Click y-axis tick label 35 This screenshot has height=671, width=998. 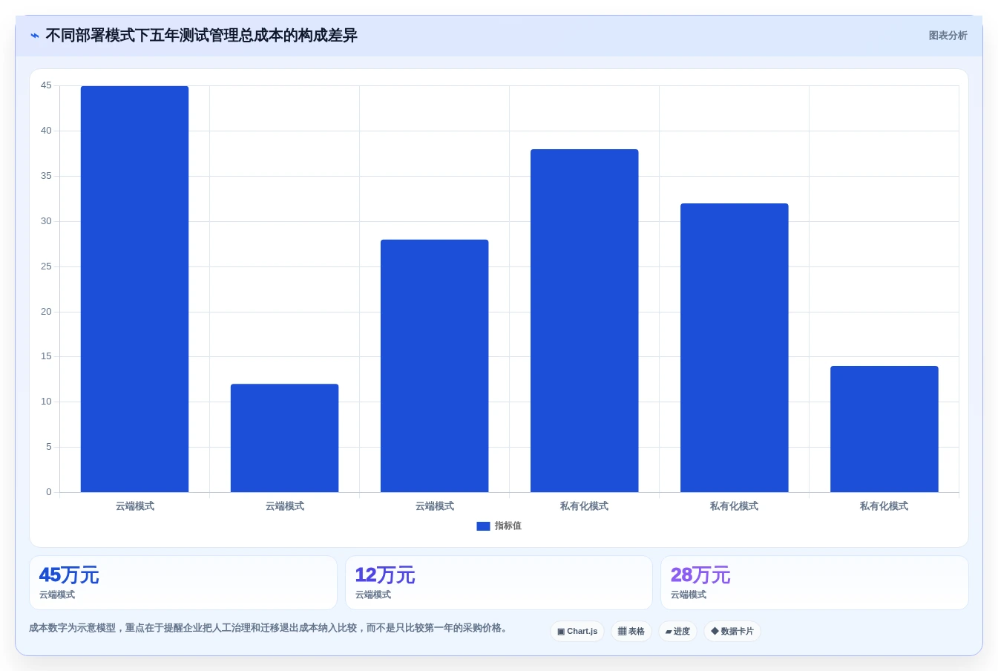46,176
